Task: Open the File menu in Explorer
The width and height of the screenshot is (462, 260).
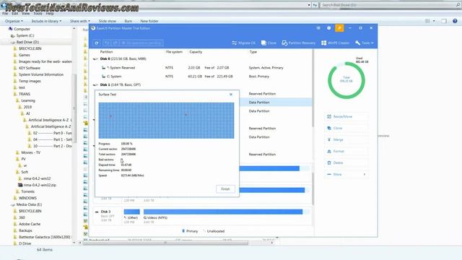Action: (5, 14)
